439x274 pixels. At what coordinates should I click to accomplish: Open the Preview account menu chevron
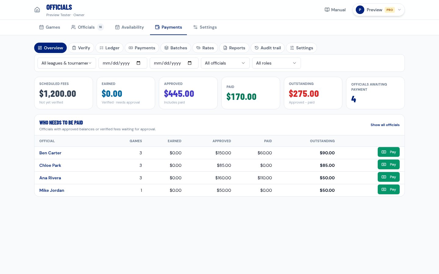[399, 10]
